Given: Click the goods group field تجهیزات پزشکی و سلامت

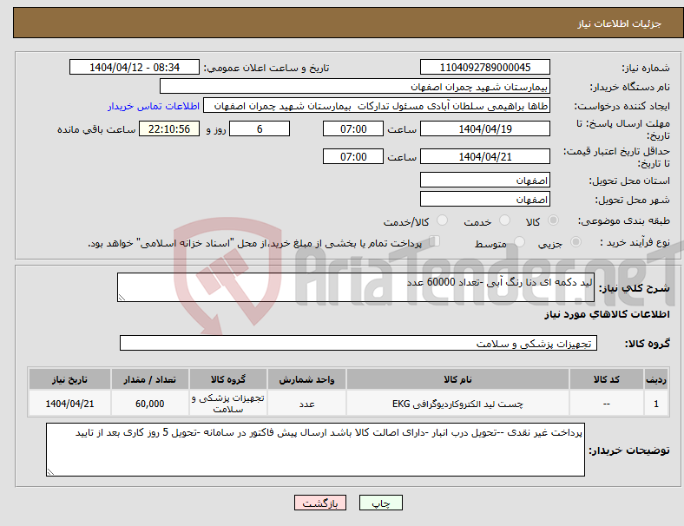Looking at the screenshot, I should [358, 343].
